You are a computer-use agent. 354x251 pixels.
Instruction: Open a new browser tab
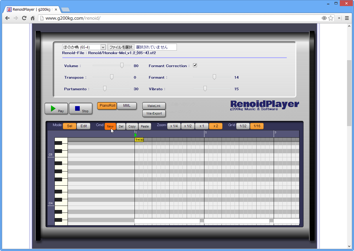(x=65, y=10)
